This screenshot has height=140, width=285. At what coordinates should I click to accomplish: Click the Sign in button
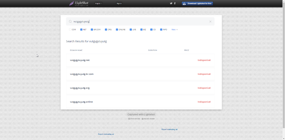point(119,3)
